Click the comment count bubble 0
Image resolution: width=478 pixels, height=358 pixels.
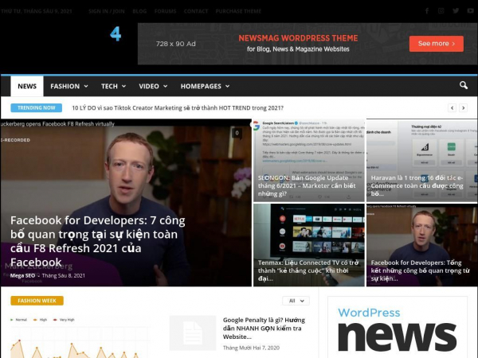tap(237, 133)
